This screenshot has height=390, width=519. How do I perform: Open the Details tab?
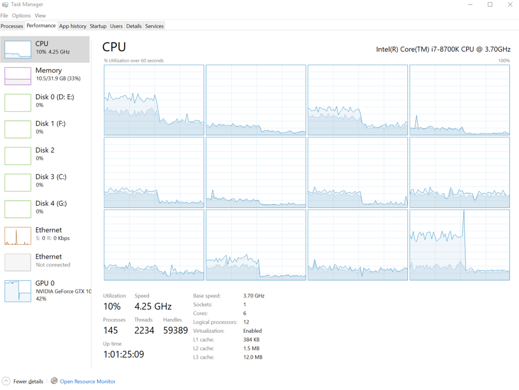[x=134, y=26]
